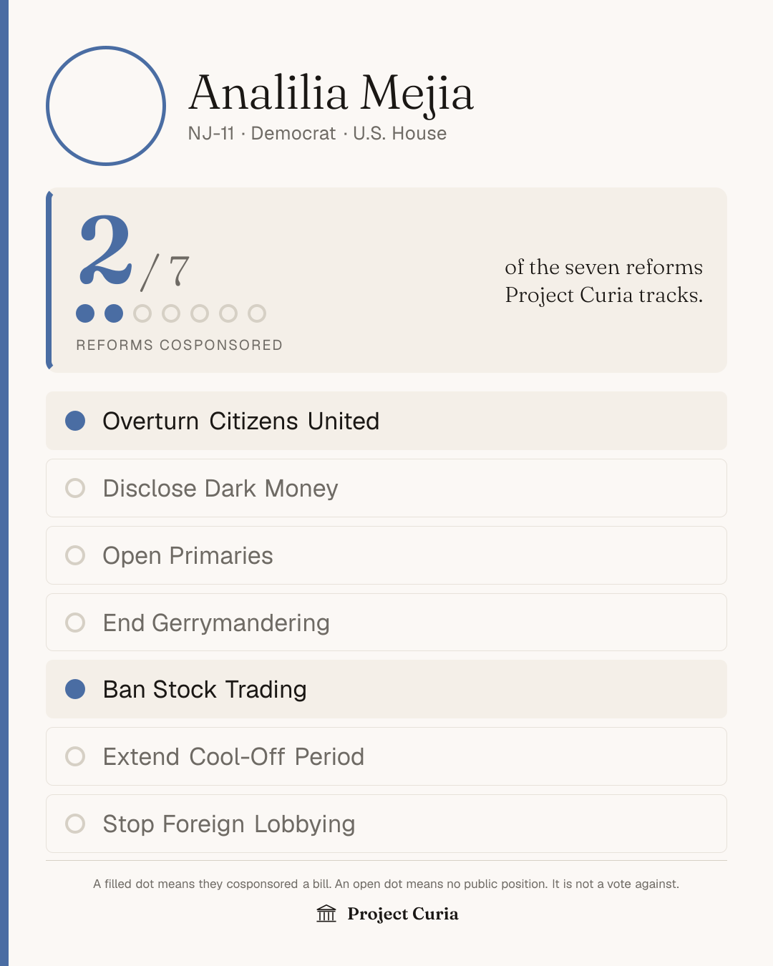Viewport: 773px width, 966px height.
Task: Click the open dot beside Stop Foreign Lobbying
Action: click(x=75, y=824)
